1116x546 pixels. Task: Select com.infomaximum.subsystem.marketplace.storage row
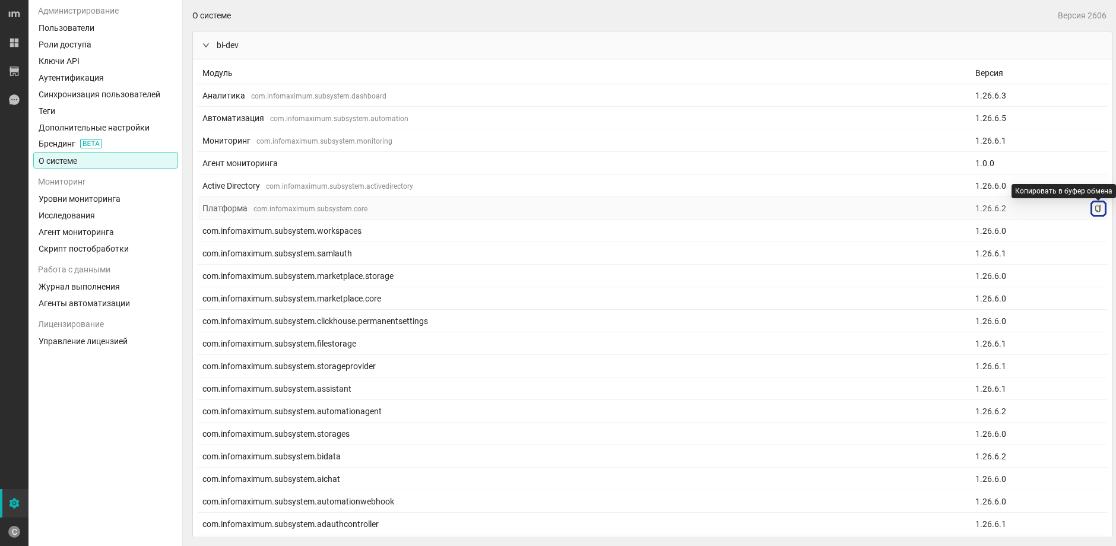click(x=652, y=276)
